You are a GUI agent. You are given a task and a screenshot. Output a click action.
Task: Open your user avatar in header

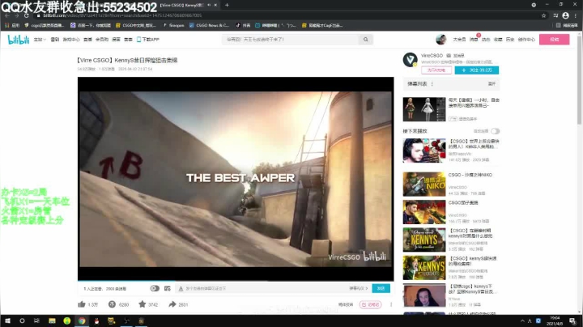(x=441, y=39)
